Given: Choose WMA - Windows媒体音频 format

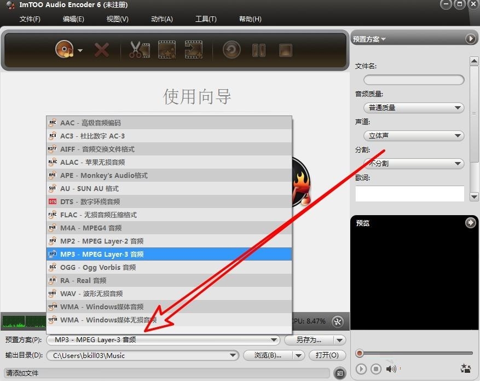Looking at the screenshot, I should pyautogui.click(x=169, y=307).
